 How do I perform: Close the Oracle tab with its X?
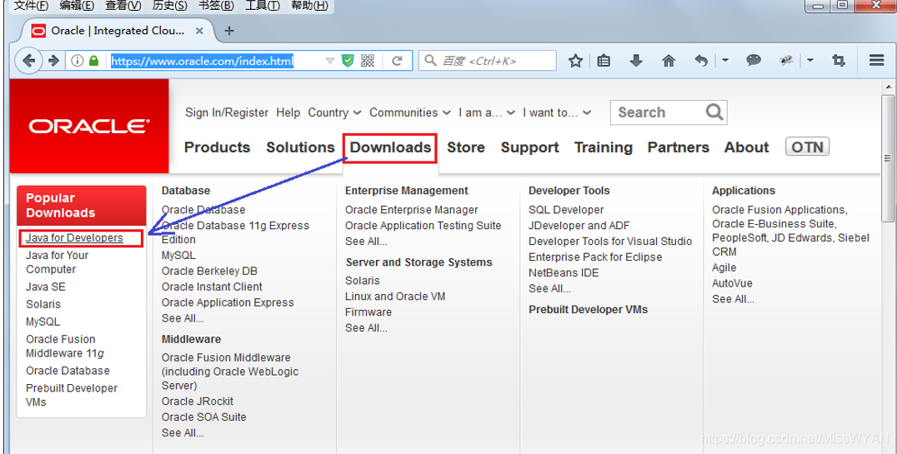(x=199, y=31)
